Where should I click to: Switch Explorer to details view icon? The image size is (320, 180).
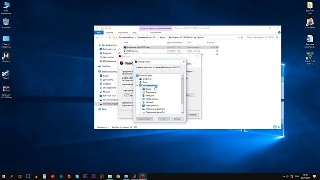(x=275, y=127)
